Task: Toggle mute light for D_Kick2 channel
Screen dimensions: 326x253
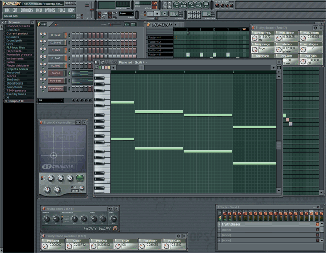Action: tap(43, 37)
